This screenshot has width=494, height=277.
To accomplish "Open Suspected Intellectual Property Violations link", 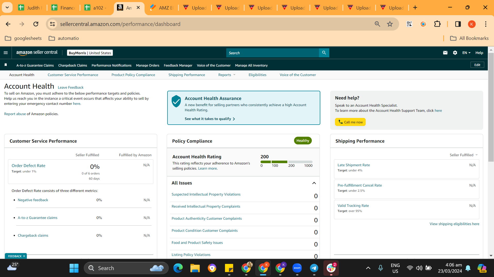I will pyautogui.click(x=206, y=194).
